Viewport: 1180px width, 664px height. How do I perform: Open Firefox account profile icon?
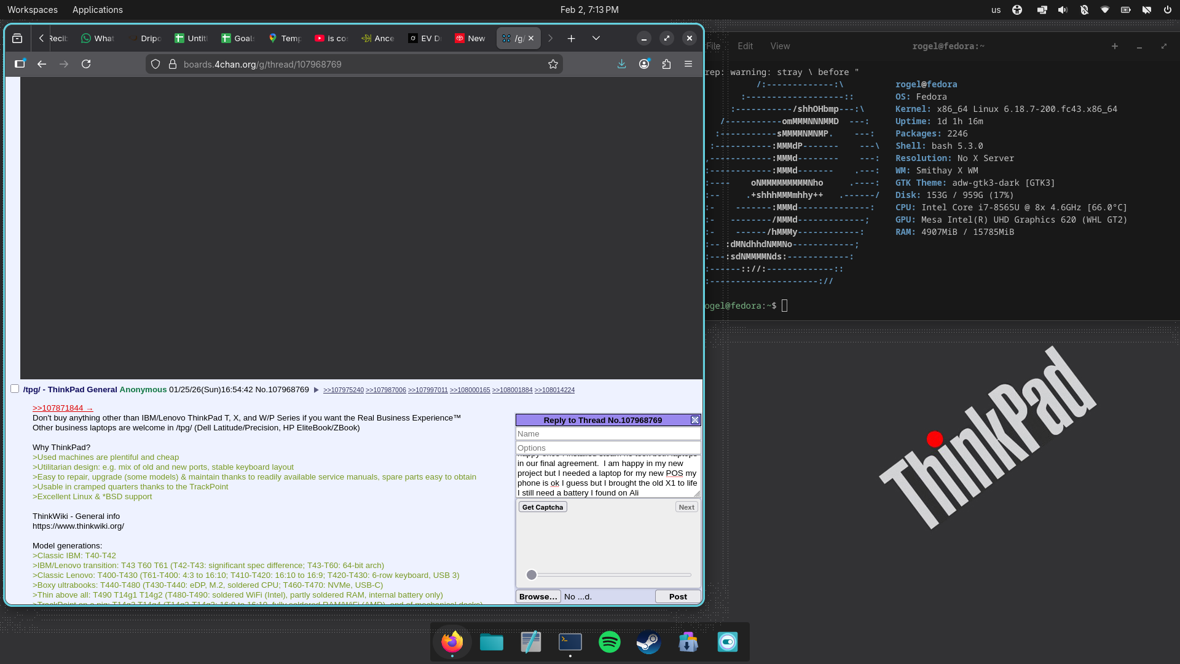(644, 64)
